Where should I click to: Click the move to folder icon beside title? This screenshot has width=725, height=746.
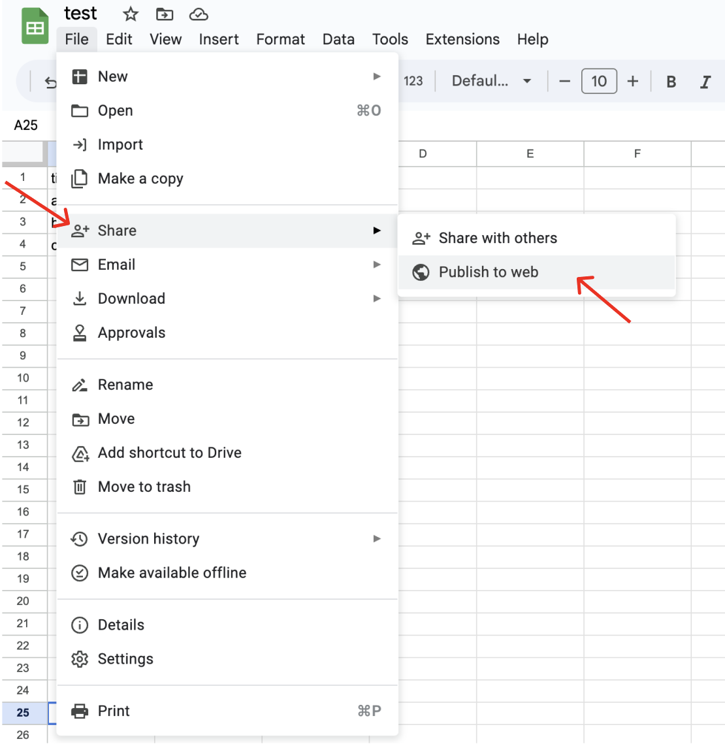coord(165,14)
